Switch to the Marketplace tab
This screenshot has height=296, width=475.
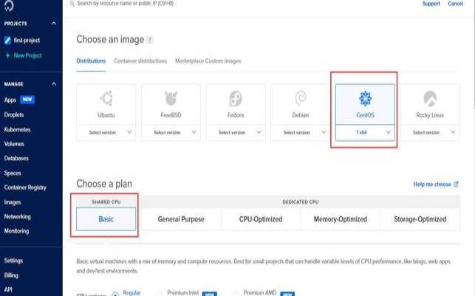(x=189, y=61)
